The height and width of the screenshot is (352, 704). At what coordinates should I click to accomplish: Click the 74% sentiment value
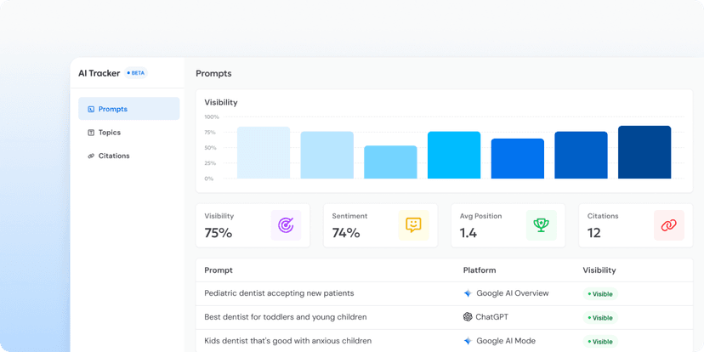346,233
